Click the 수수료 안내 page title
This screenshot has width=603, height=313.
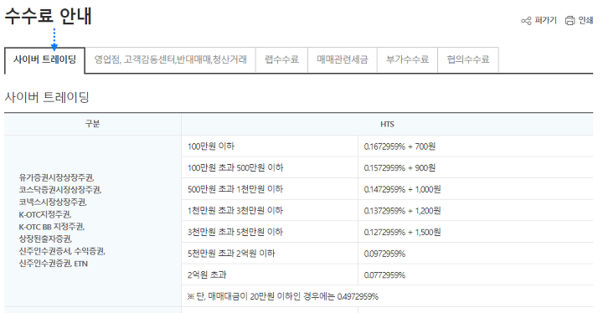(x=48, y=16)
